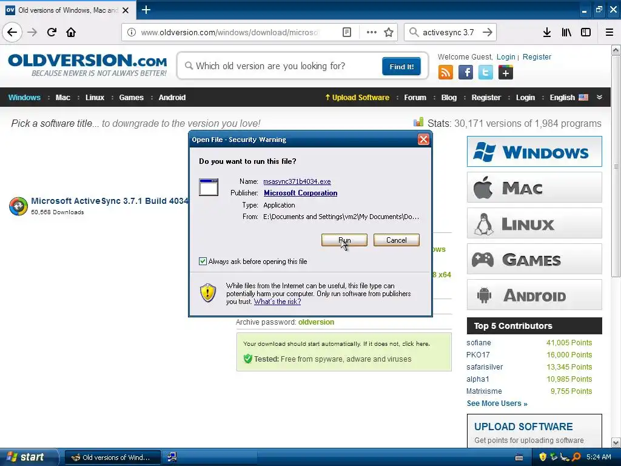Close the Old versions tab
Viewport: 621px width, 466px height.
tap(126, 10)
